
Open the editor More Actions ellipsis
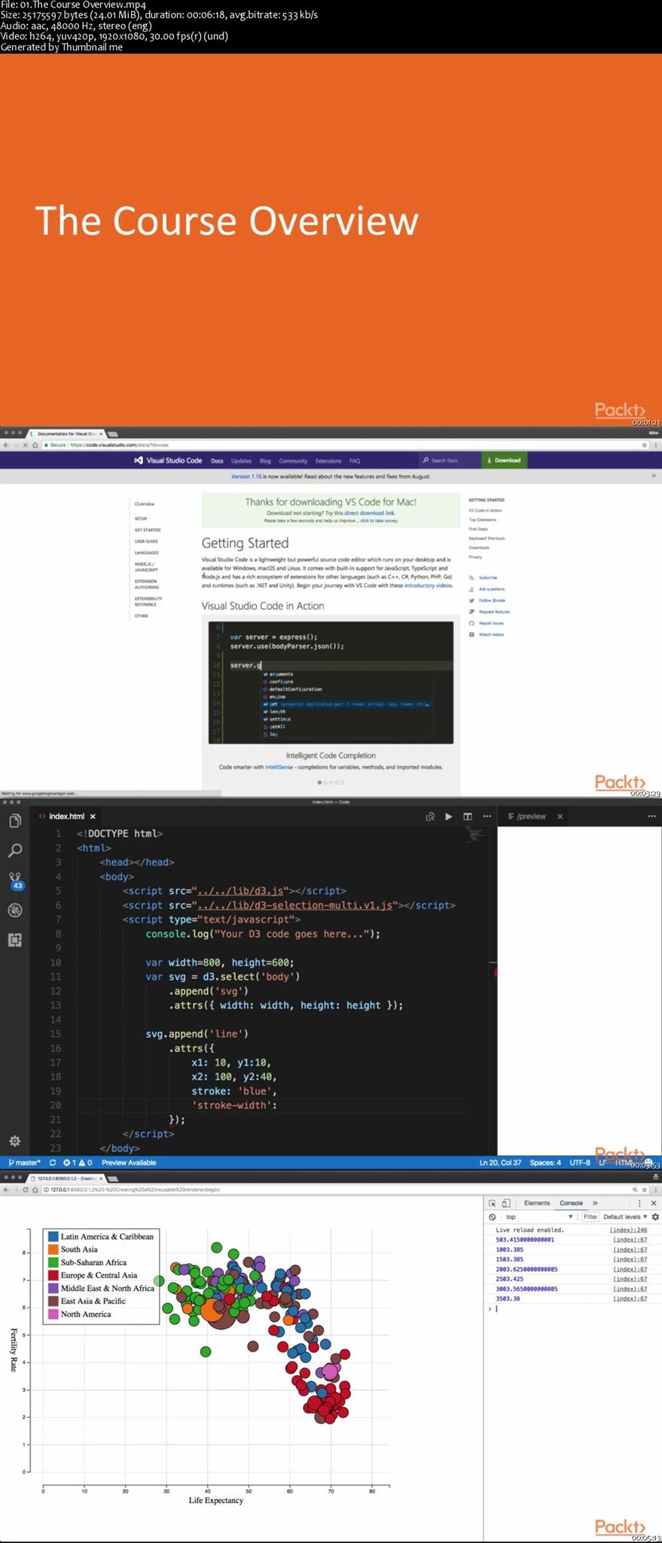[487, 816]
